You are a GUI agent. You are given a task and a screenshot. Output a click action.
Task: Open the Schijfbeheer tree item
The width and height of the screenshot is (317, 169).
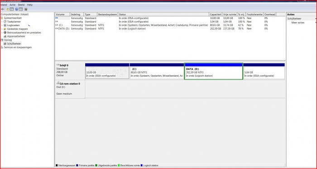tap(14, 44)
